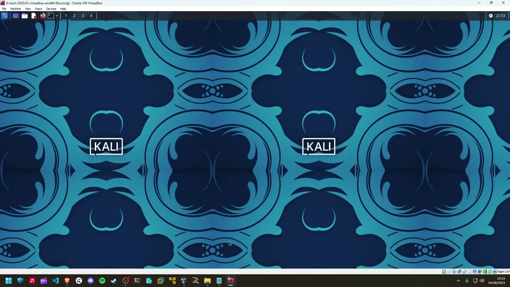Image resolution: width=510 pixels, height=287 pixels.
Task: Click the Kali panel status icon beside the clock
Action: pyautogui.click(x=491, y=16)
